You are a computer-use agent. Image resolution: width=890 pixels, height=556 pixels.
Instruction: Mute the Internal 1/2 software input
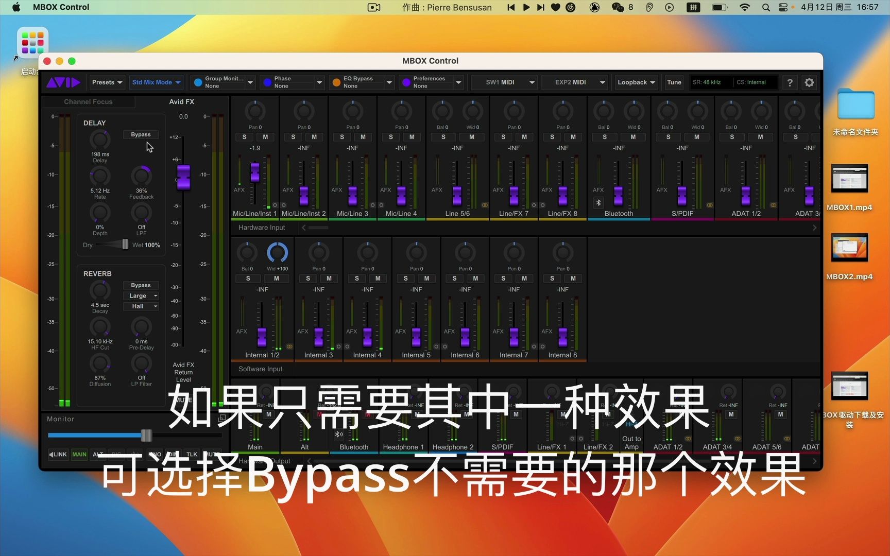click(x=277, y=279)
